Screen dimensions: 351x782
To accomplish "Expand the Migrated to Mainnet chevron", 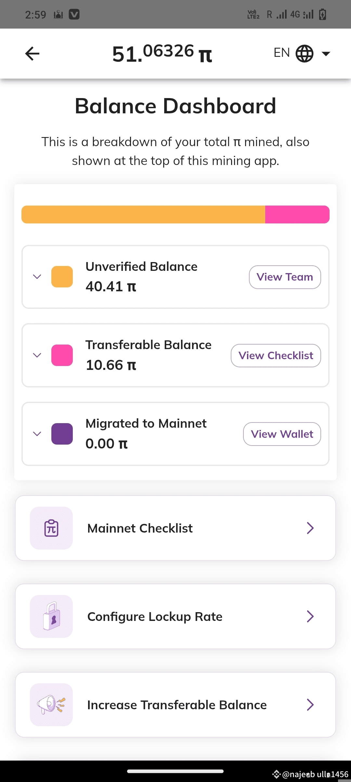I will pos(37,434).
